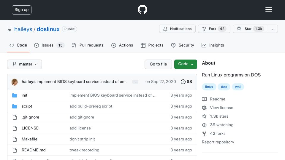
Task: Open commit history showing 68 commits
Action: click(186, 82)
